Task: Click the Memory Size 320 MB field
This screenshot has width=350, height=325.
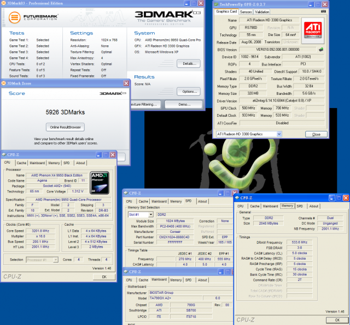Action: (x=253, y=93)
